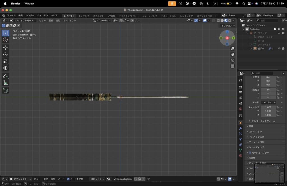
Task: Open the オブジェクトモード dropdown
Action: coord(23,21)
